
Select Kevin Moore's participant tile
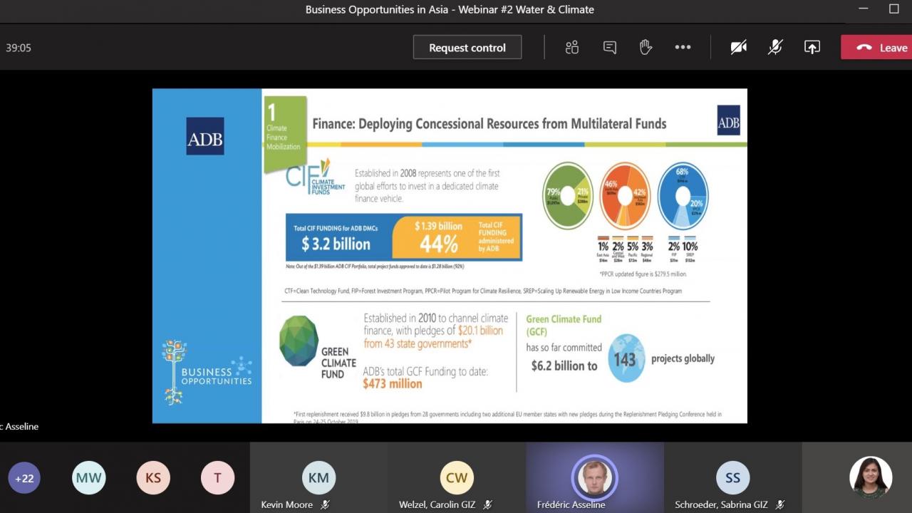click(x=318, y=477)
